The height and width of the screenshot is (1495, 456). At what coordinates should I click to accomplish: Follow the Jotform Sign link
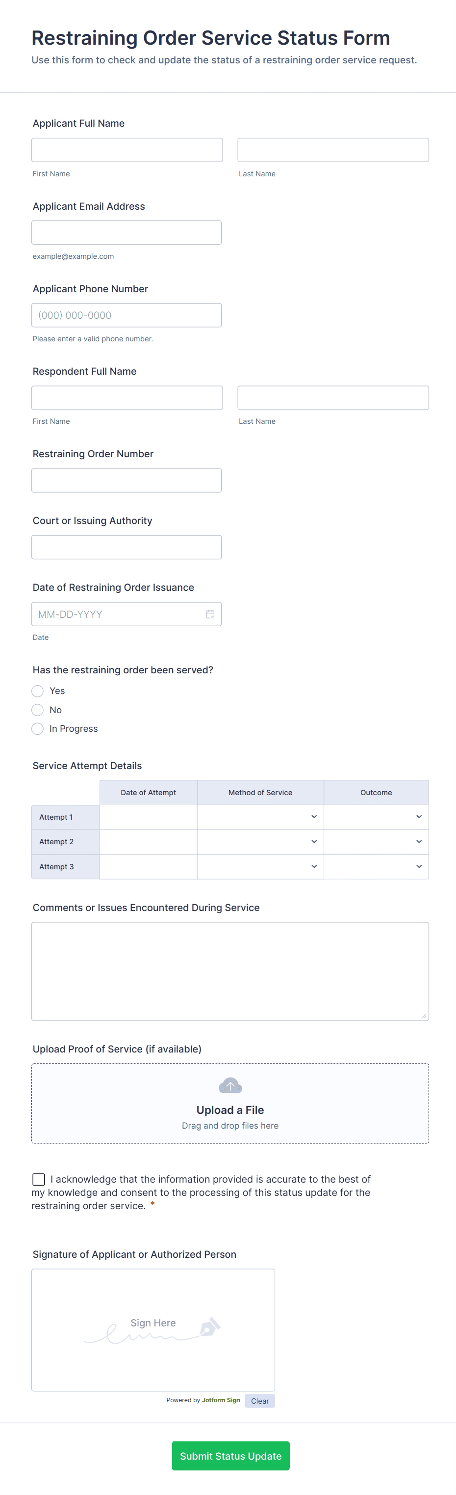(x=221, y=1400)
